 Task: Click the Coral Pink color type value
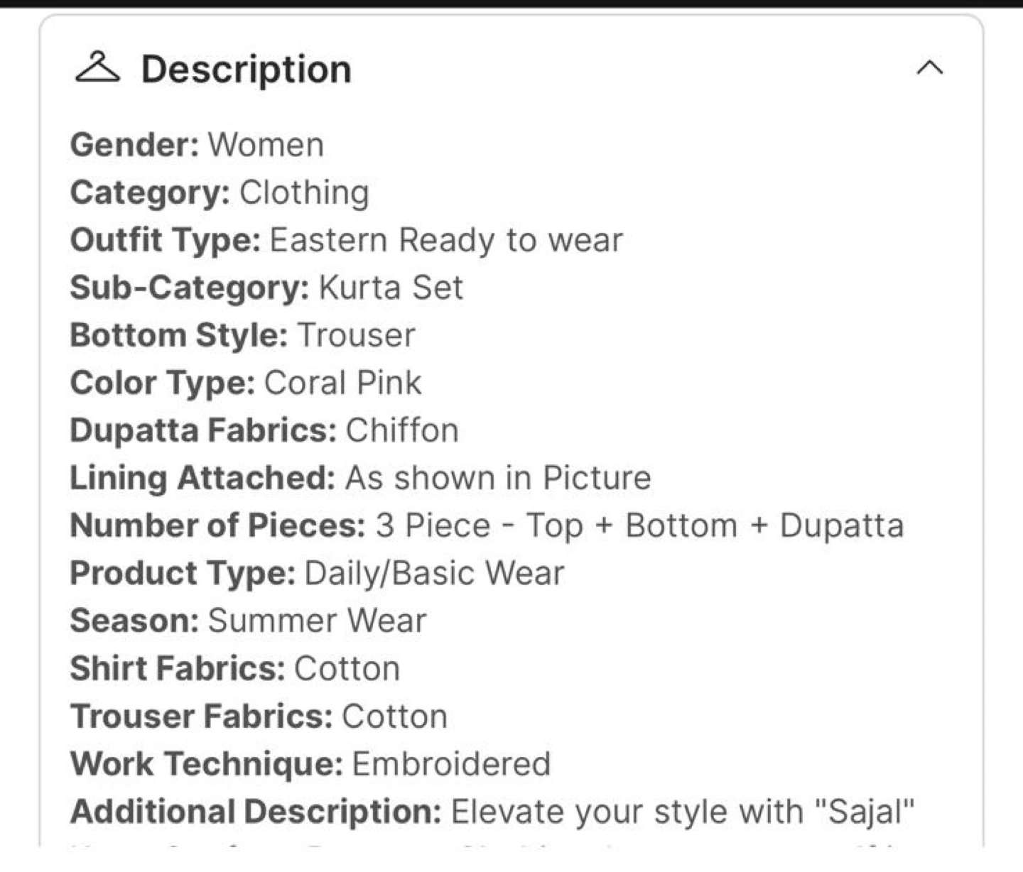pos(343,383)
